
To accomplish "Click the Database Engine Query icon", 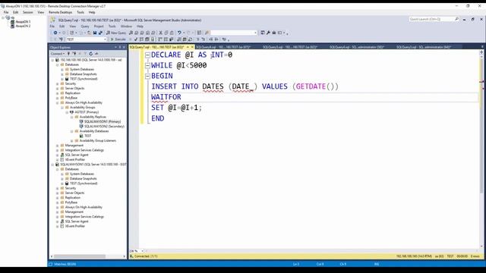I will [131, 33].
